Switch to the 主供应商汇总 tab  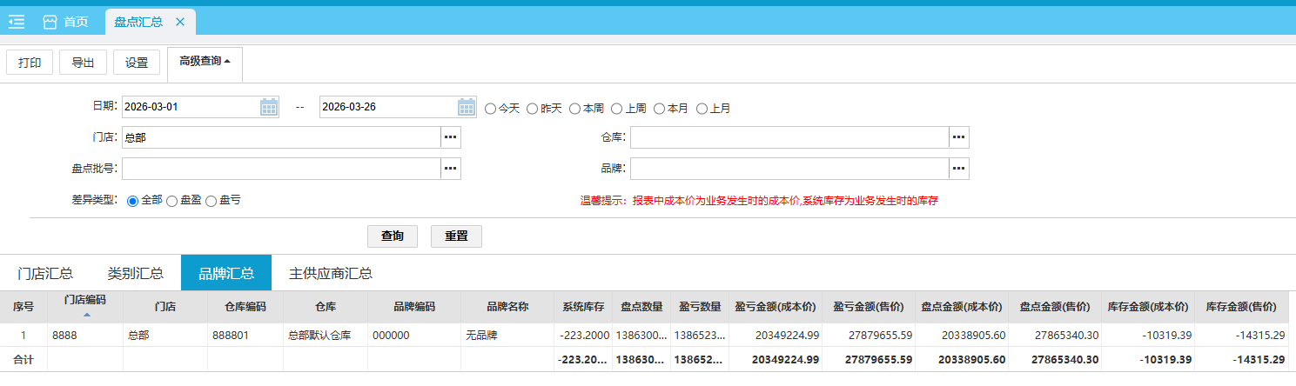coord(331,273)
